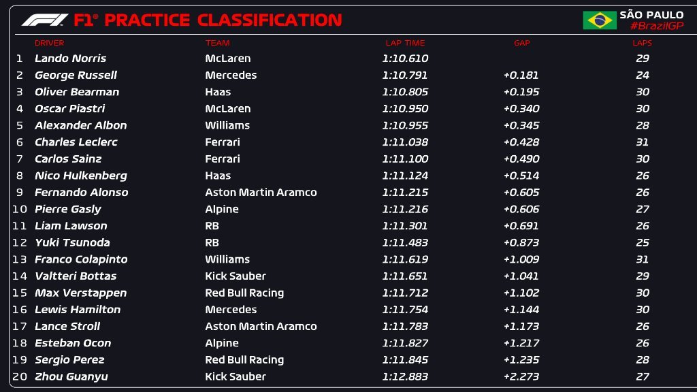
Task: Click the F1 logo icon
Action: coord(44,20)
